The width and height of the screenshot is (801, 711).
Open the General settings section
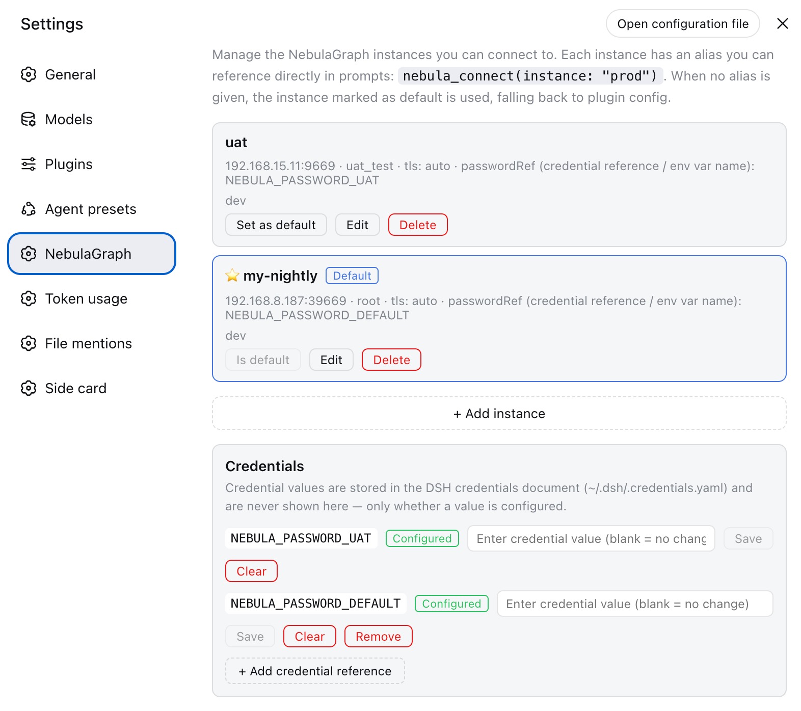(92, 74)
